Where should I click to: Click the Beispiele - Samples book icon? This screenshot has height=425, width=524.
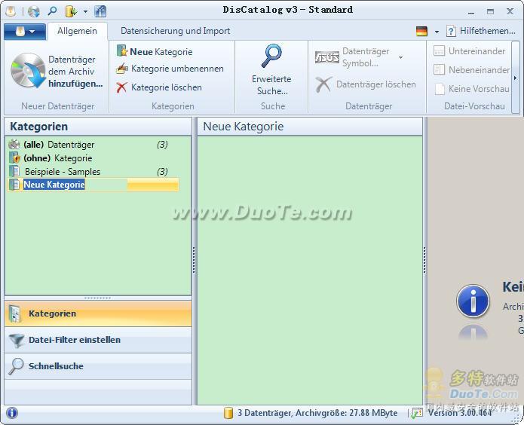pos(14,171)
